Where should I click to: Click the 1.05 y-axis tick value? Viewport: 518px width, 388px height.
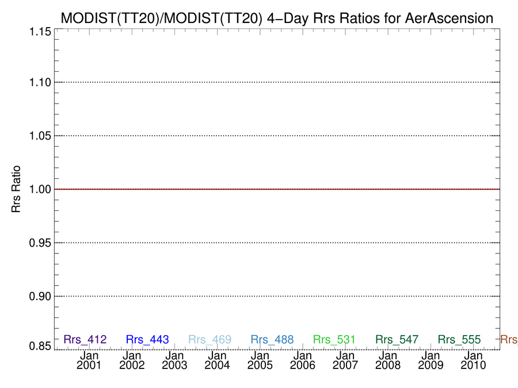(x=40, y=136)
